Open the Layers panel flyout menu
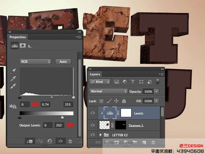Image resolution: width=205 pixels, height=154 pixels. (x=161, y=74)
